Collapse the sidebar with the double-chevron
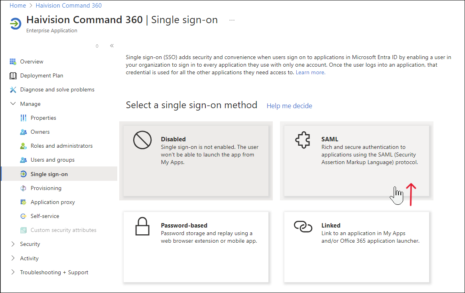 (x=112, y=45)
